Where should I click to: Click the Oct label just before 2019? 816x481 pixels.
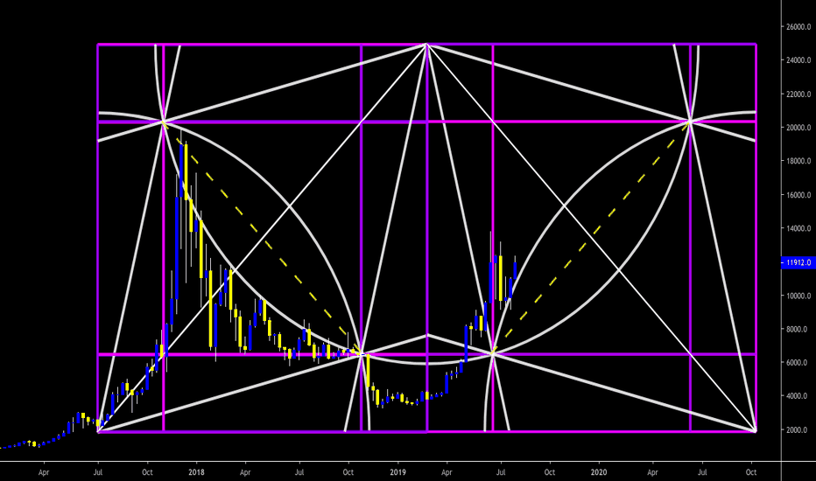tap(348, 472)
